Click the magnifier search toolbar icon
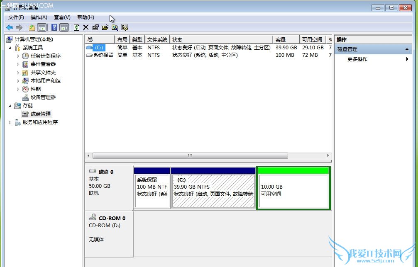This screenshot has width=418, height=267. (x=115, y=28)
